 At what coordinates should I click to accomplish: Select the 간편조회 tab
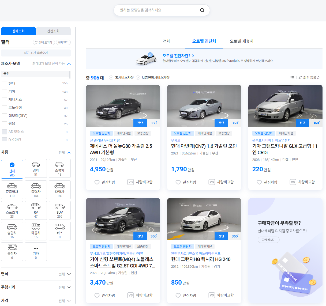[53, 31]
